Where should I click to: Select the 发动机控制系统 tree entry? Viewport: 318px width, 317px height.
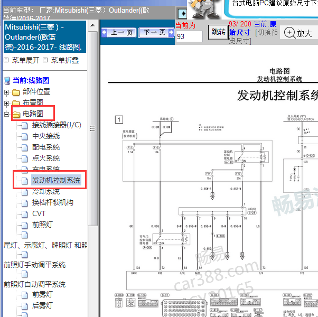[56, 180]
